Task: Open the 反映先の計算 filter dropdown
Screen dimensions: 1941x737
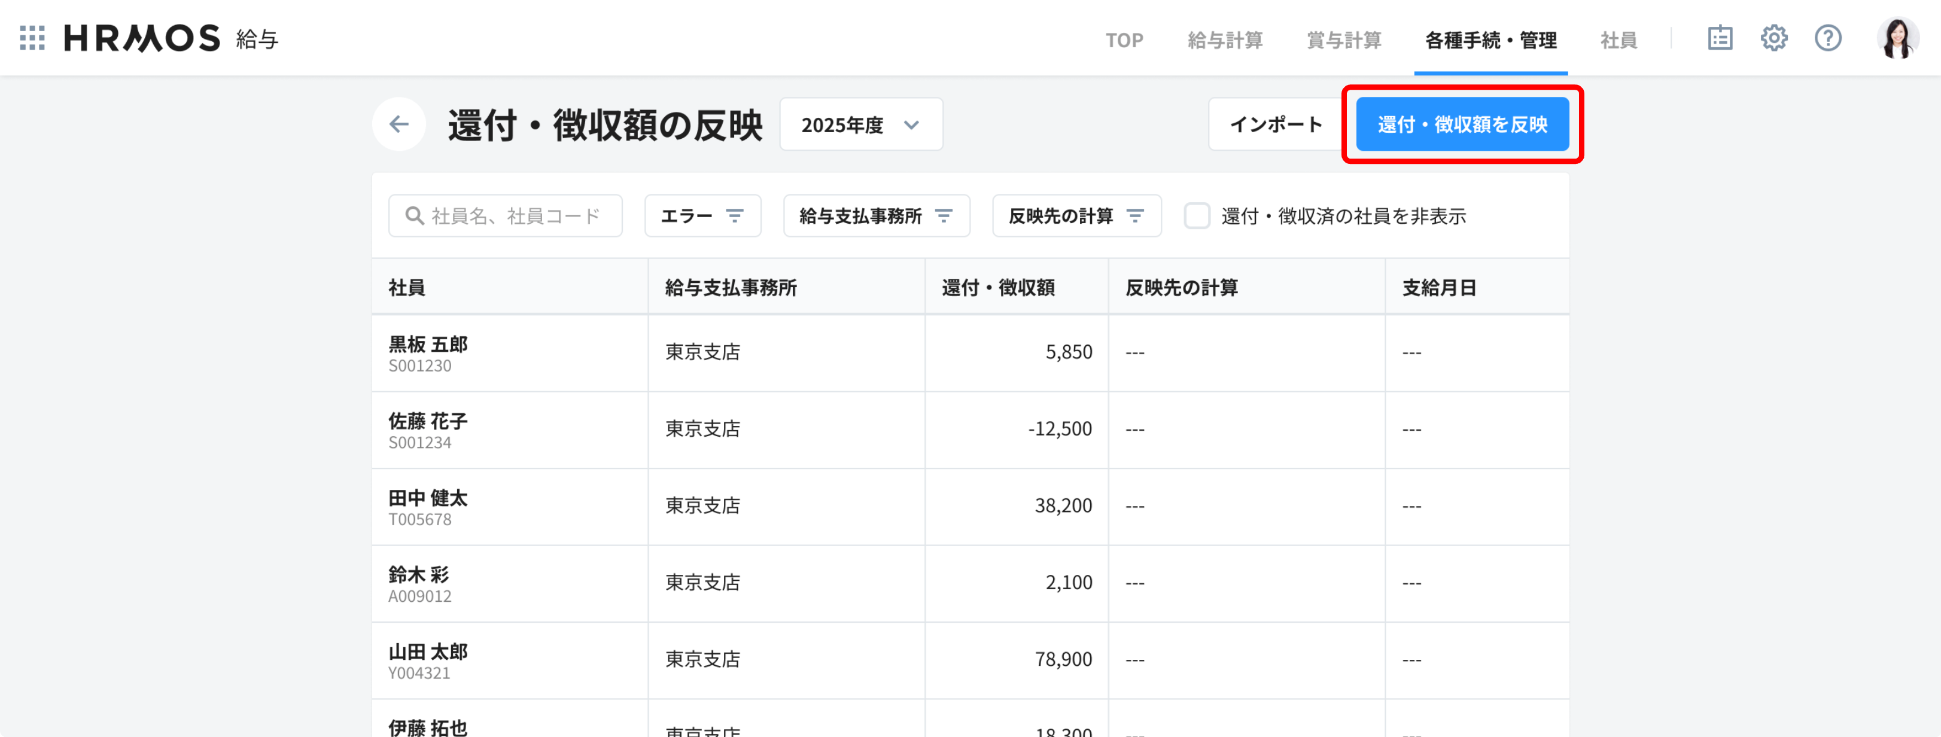Action: point(1076,217)
